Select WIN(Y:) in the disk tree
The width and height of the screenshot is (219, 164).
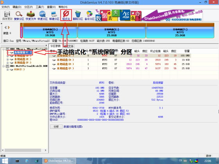click(19, 70)
